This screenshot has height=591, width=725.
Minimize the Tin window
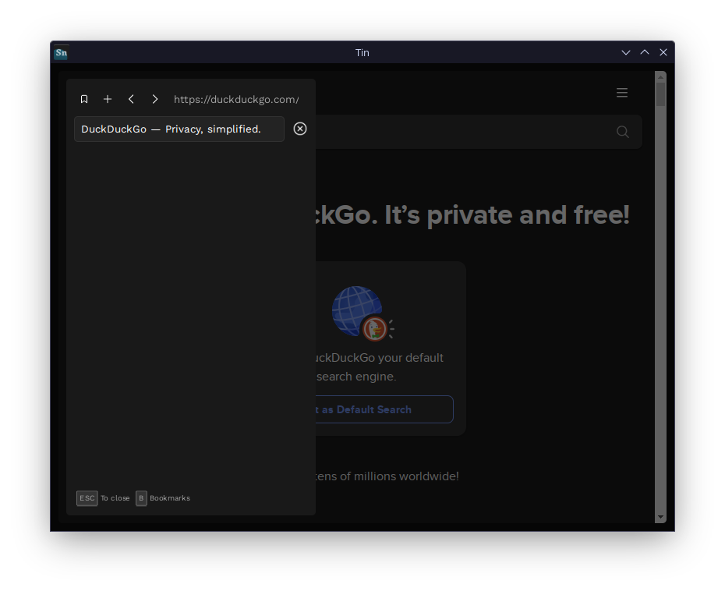click(625, 52)
